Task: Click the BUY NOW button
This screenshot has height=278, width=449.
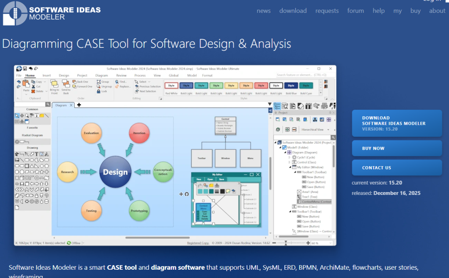Action: pyautogui.click(x=397, y=148)
